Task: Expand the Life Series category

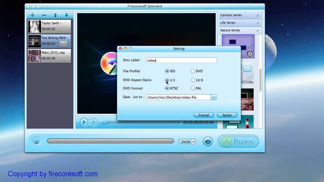Action: (240, 23)
